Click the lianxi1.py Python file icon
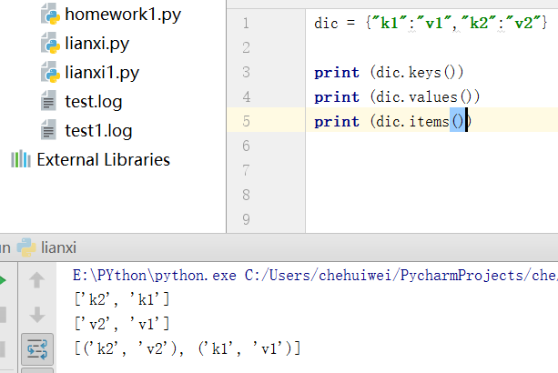Image resolution: width=558 pixels, height=373 pixels. (50, 72)
